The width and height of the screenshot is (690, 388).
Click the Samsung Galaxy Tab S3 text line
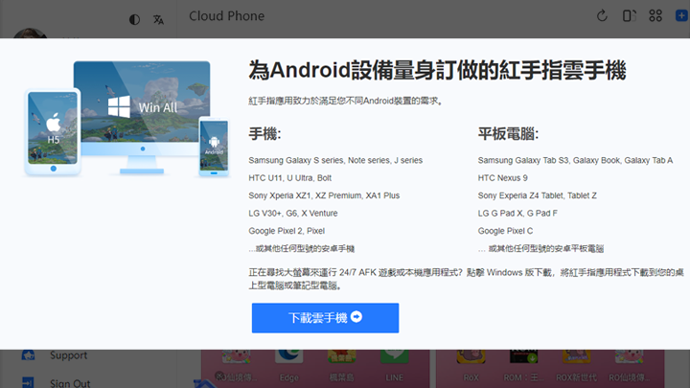pos(575,161)
